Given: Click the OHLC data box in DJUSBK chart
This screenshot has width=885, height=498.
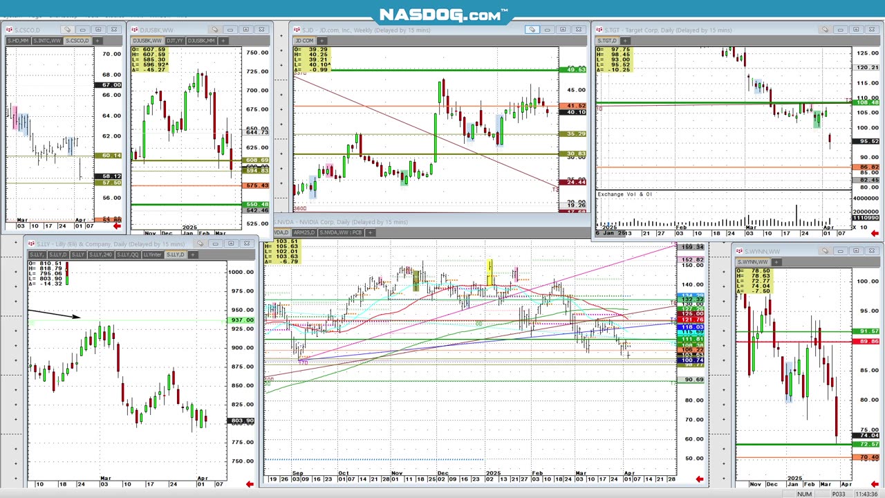Looking at the screenshot, I should tap(149, 59).
